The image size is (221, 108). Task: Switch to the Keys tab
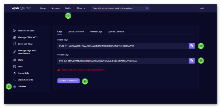tap(60, 32)
